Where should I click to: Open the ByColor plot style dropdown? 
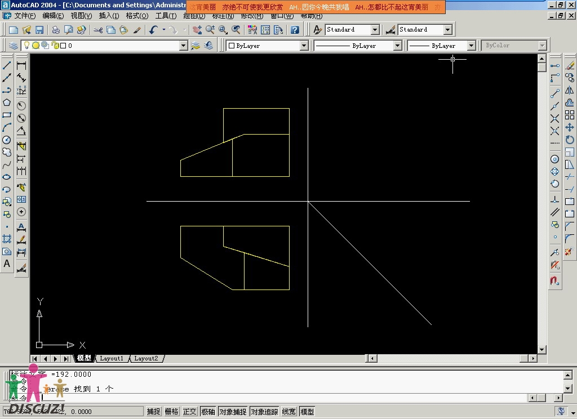pyautogui.click(x=542, y=45)
